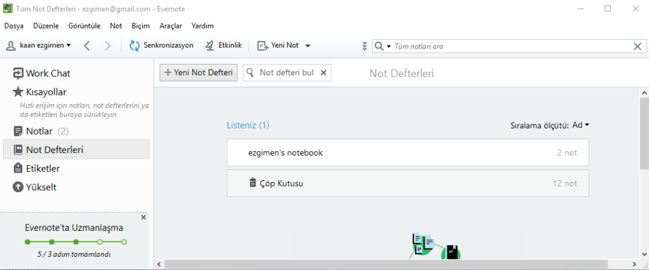Image resolution: width=649 pixels, height=270 pixels.
Task: Click the scroll down arrow
Action: (644, 254)
